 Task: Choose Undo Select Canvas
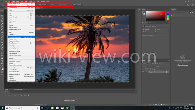(x=21, y=4)
